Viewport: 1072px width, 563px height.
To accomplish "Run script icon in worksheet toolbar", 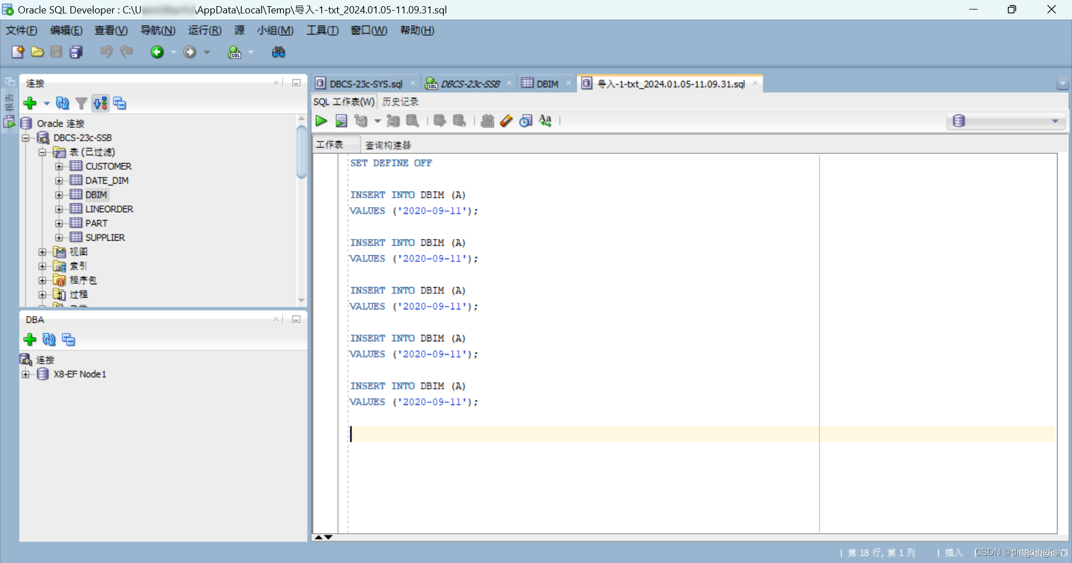I will 341,121.
